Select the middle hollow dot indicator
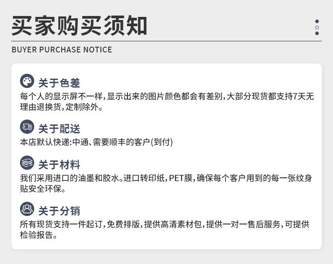 coord(317,28)
